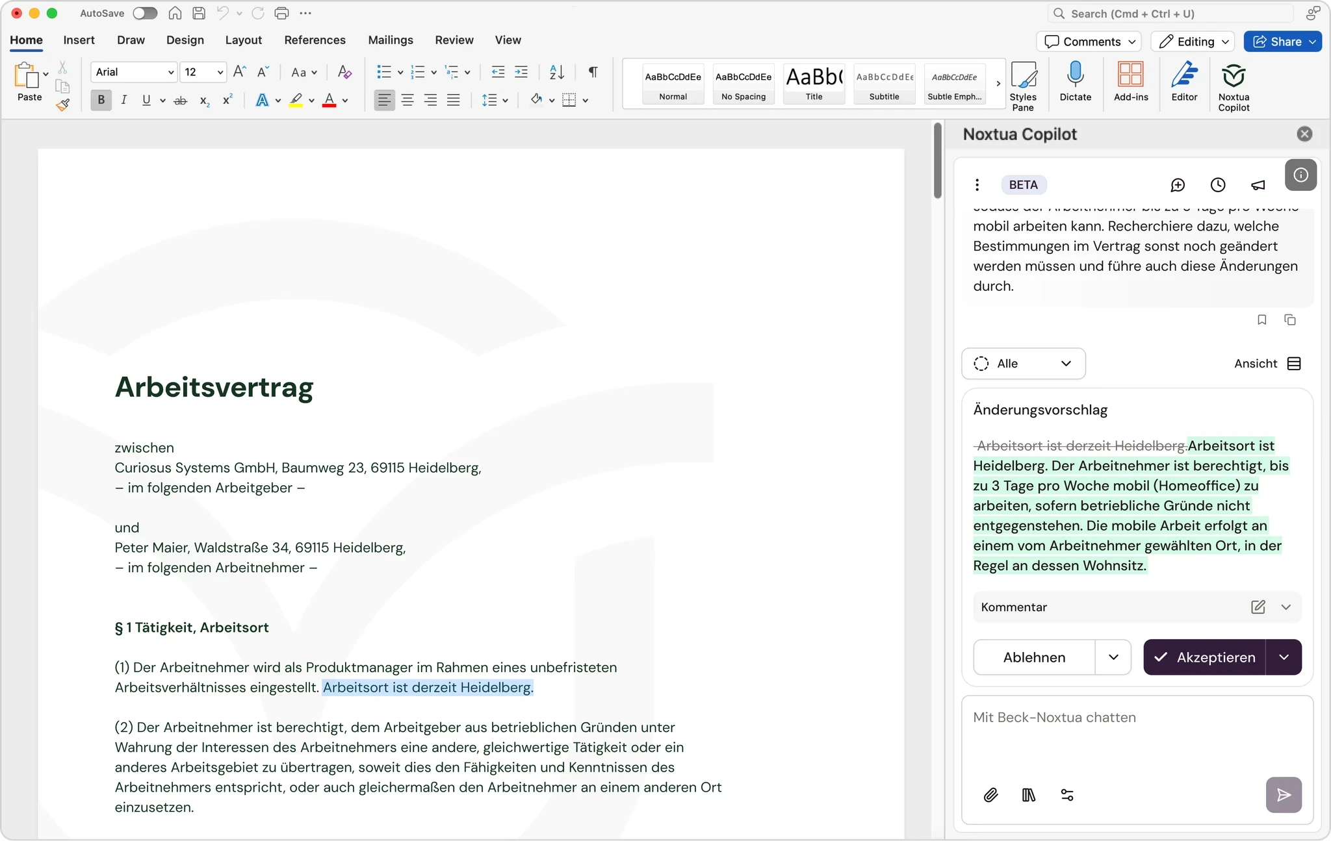Screen dimensions: 1331x841
Task: Copy the chat message text
Action: point(1290,320)
